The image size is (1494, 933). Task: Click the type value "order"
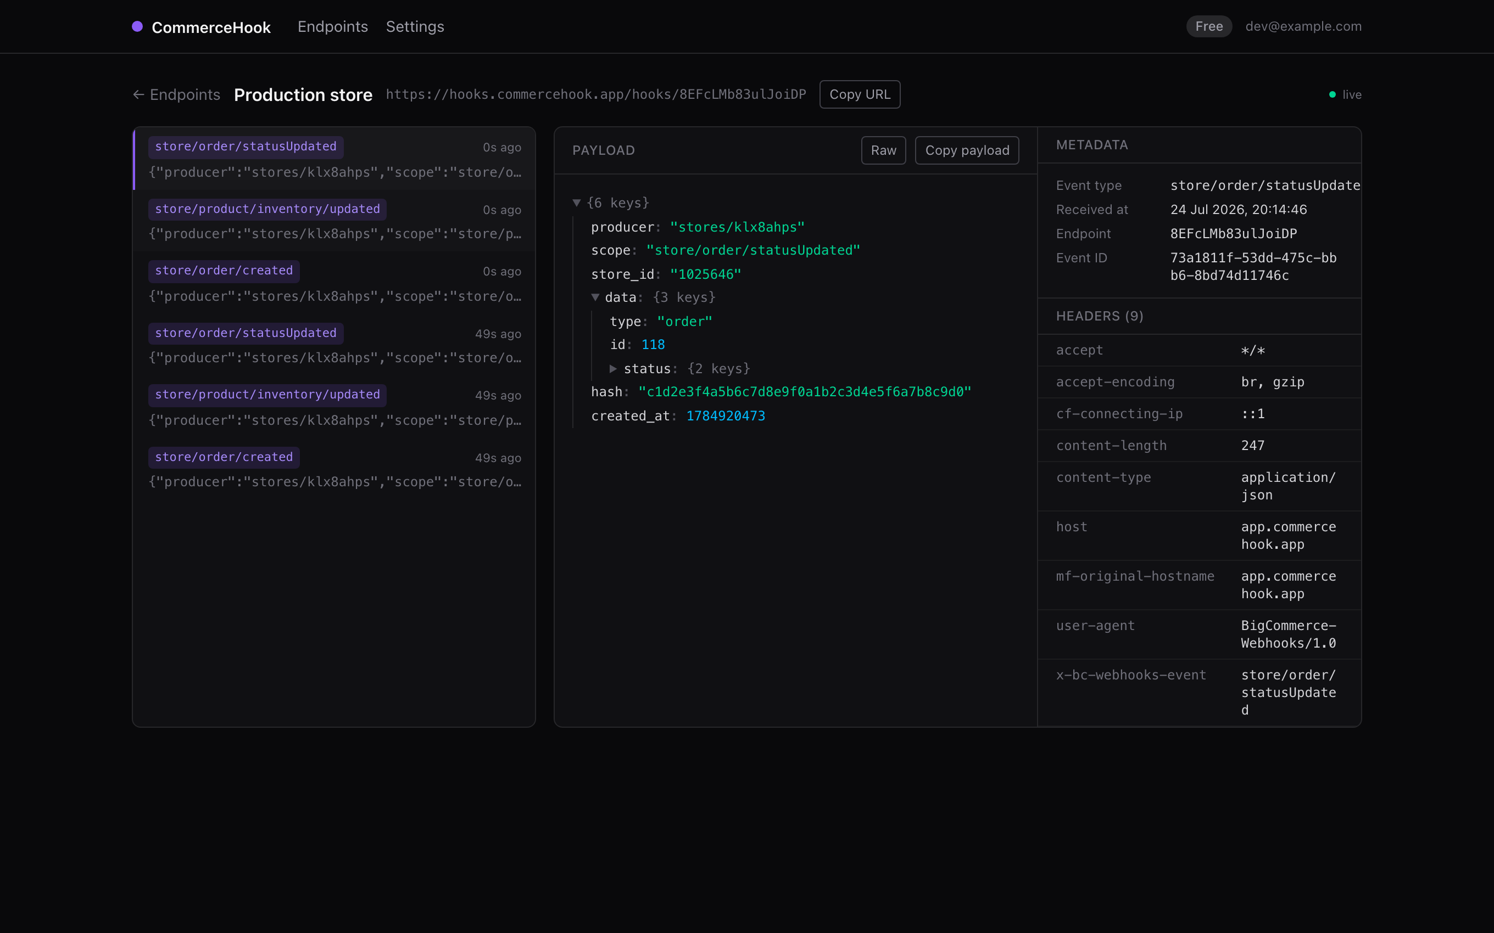[x=684, y=322]
